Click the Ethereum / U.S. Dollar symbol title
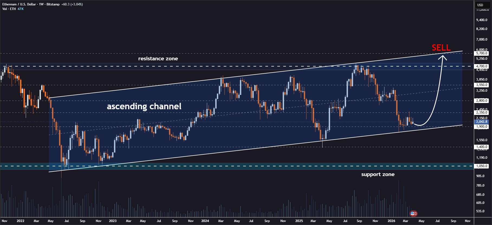This screenshot has width=492, height=225. pyautogui.click(x=19, y=4)
